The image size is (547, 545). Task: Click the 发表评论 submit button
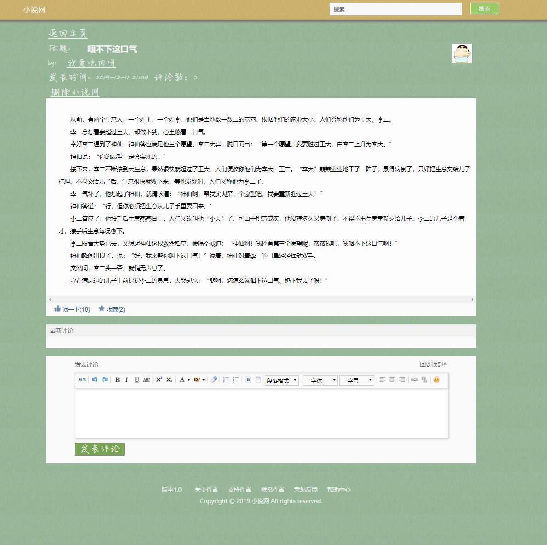(99, 449)
